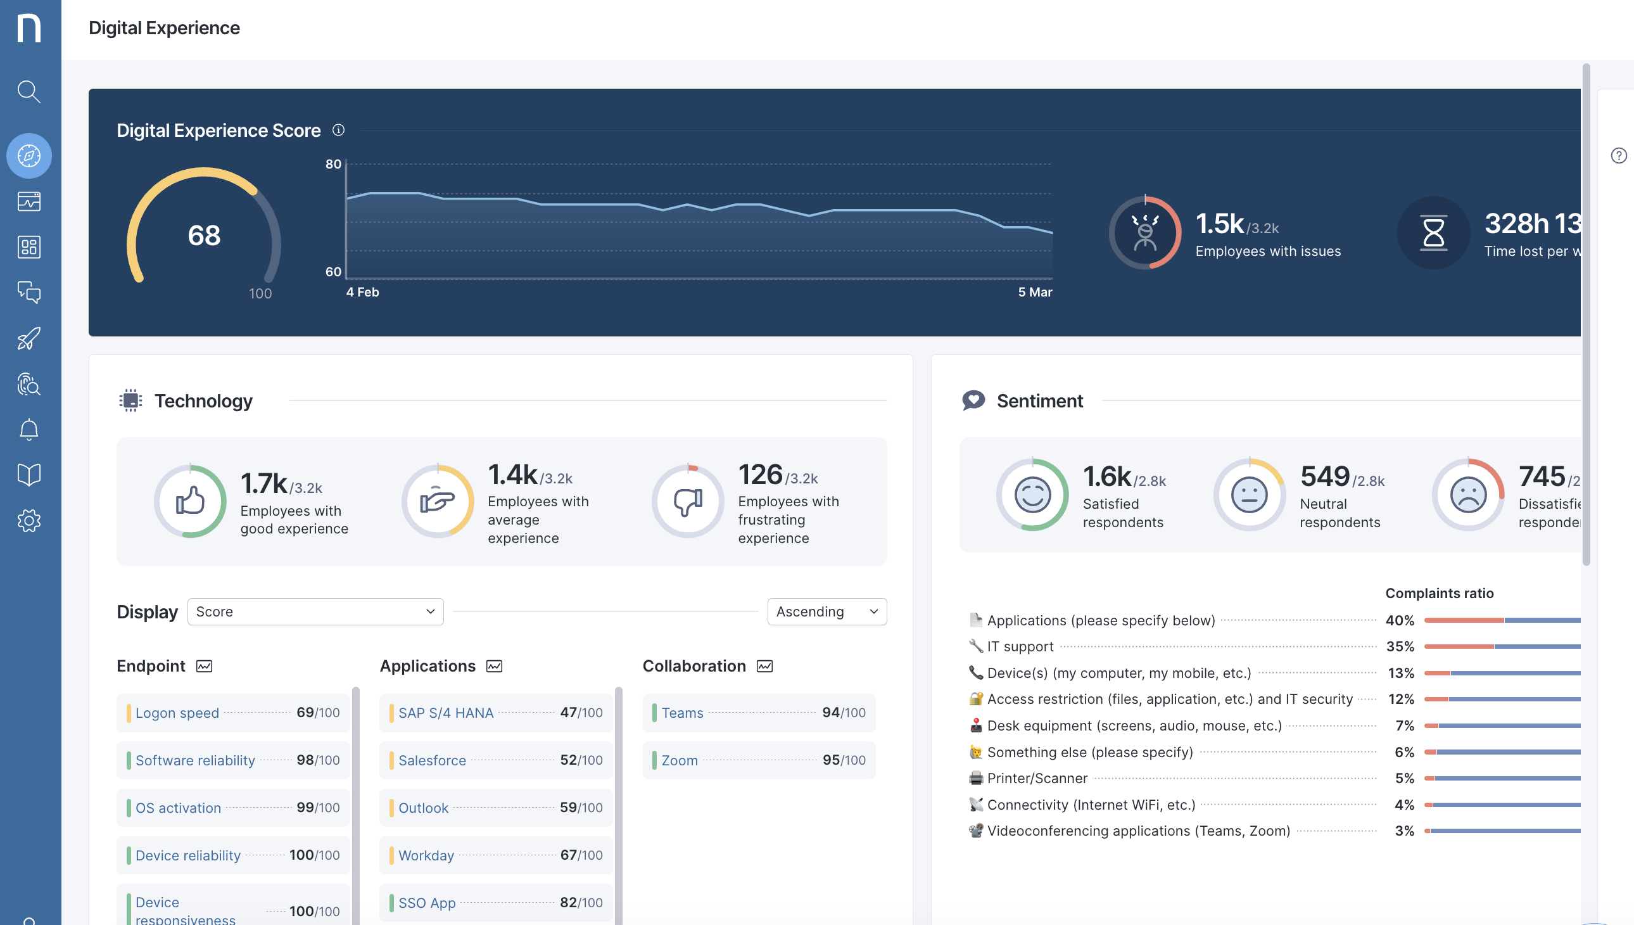Open the alerts bell icon
1634x925 pixels.
pyautogui.click(x=28, y=430)
